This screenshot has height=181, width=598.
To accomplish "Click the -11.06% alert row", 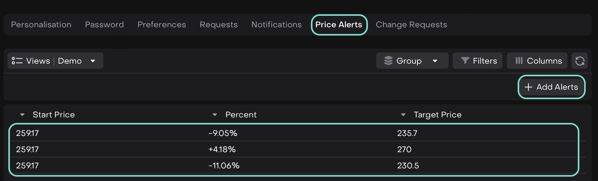I will click(293, 166).
